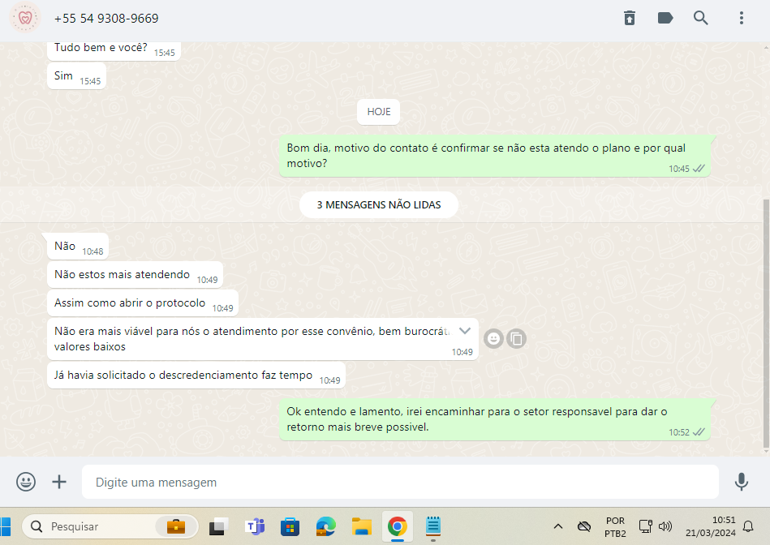Open the volume speaker control in tray

tap(665, 526)
